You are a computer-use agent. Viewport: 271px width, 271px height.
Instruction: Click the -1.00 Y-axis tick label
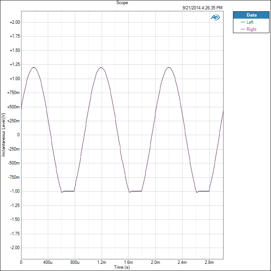point(15,191)
